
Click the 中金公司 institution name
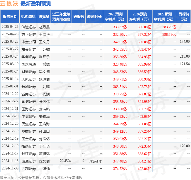tap(28, 42)
